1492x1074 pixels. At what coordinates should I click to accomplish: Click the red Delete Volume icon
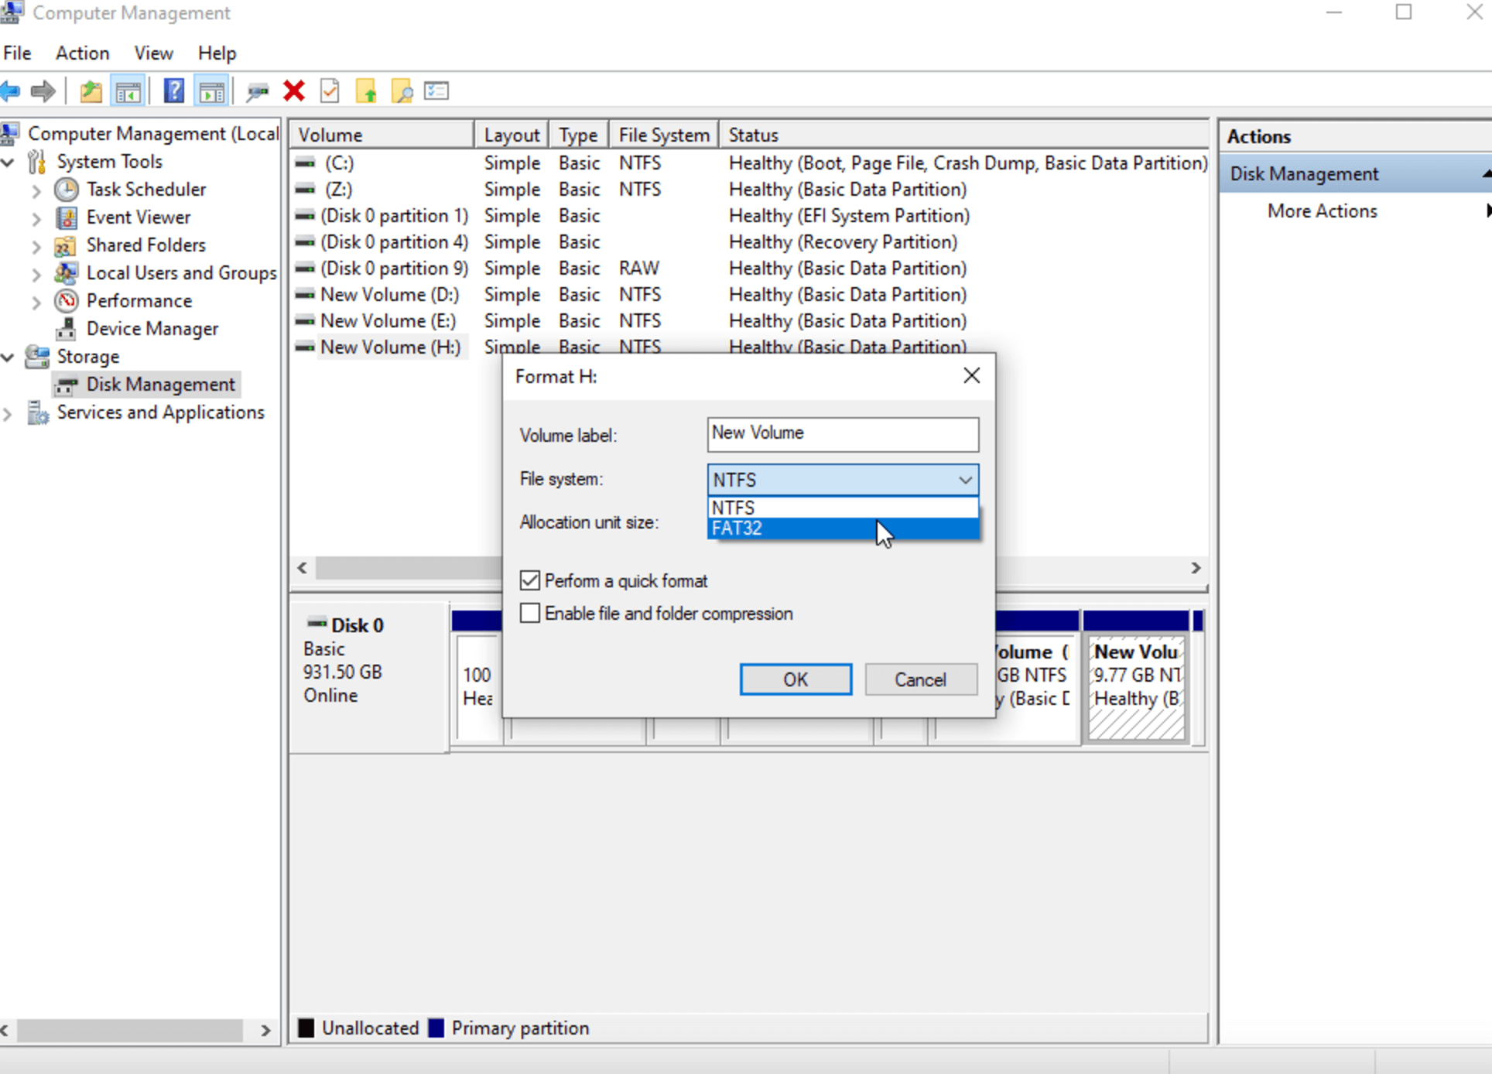click(x=294, y=91)
